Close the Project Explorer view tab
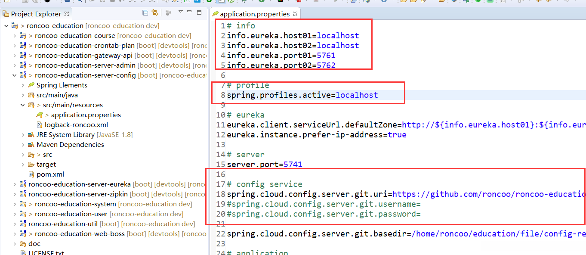This screenshot has height=255, width=586. (67, 14)
